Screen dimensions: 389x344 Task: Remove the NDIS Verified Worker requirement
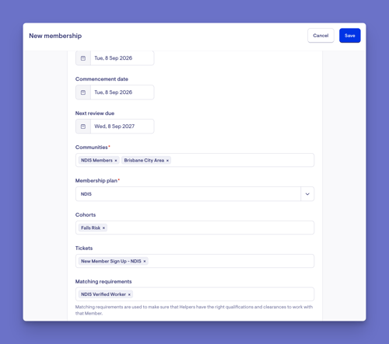(x=129, y=294)
